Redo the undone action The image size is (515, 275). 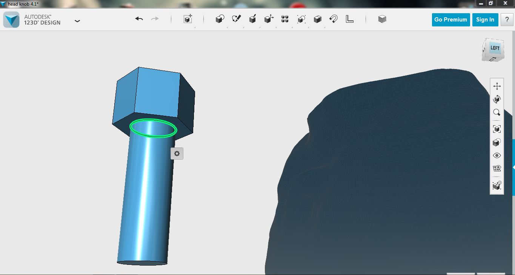click(x=155, y=19)
